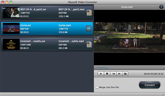Click the iPad format icon for Gump
Image resolution: width=165 pixels, height=96 pixels.
89,29
